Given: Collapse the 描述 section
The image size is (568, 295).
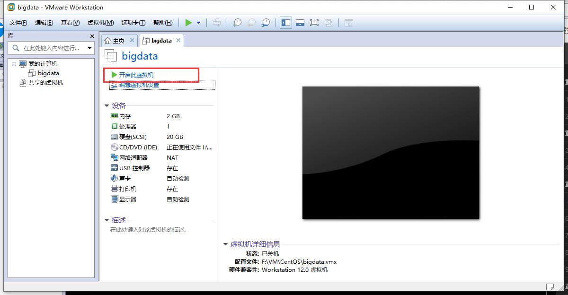Looking at the screenshot, I should pos(107,220).
